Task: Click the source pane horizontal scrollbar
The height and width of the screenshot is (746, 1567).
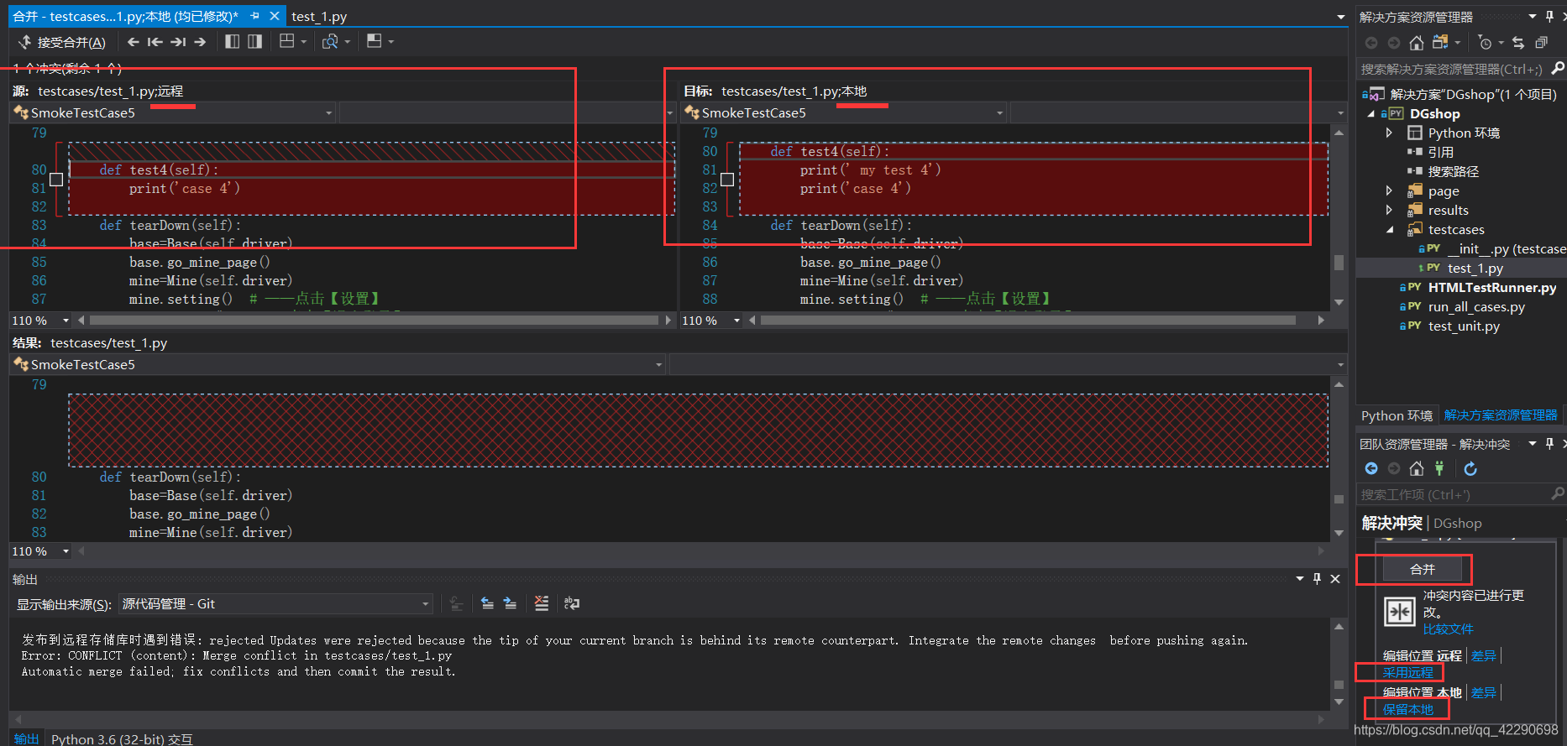Action: tap(375, 321)
